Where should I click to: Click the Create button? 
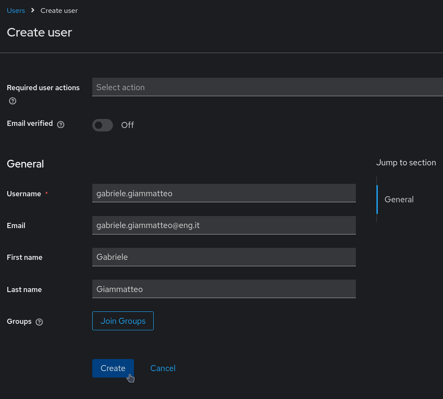tap(113, 368)
